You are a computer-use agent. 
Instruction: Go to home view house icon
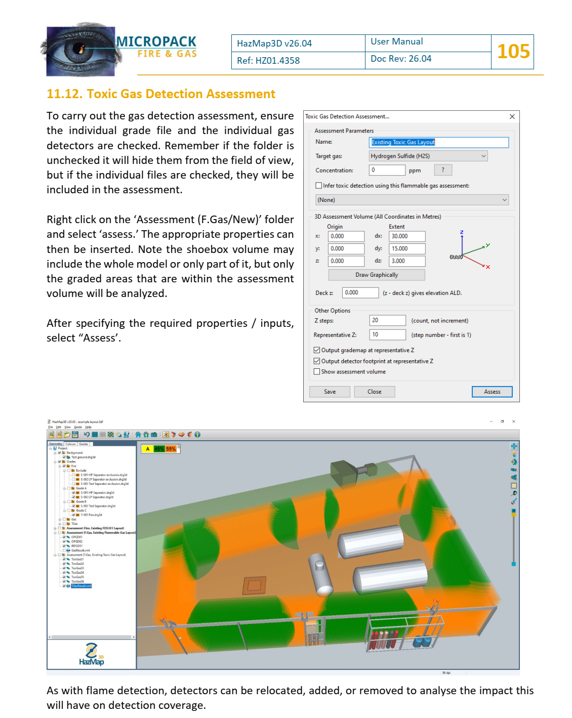[138, 435]
